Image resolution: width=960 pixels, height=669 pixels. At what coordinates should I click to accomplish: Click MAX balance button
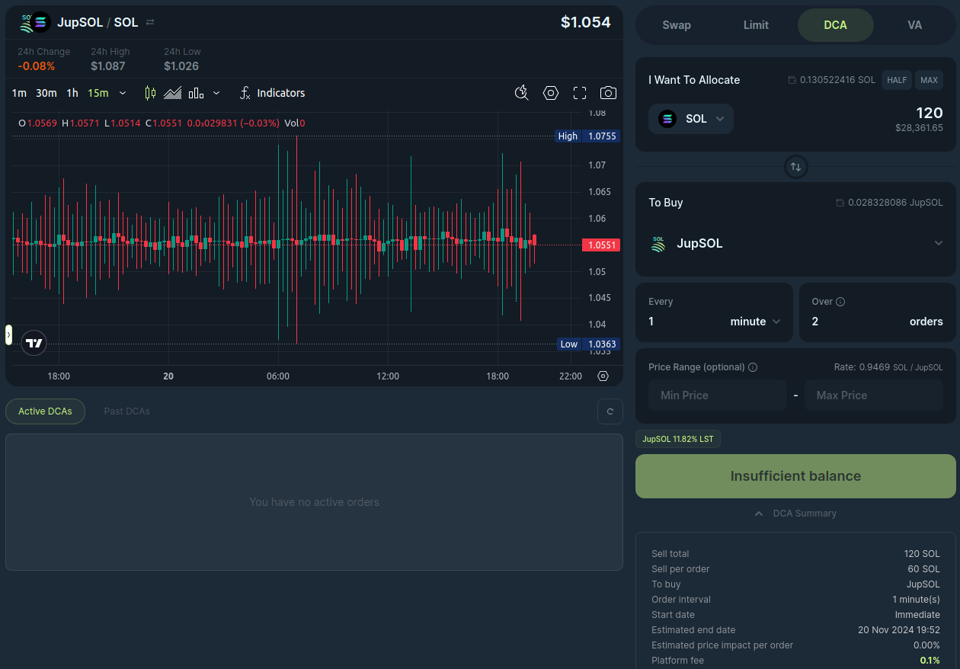[x=929, y=80]
